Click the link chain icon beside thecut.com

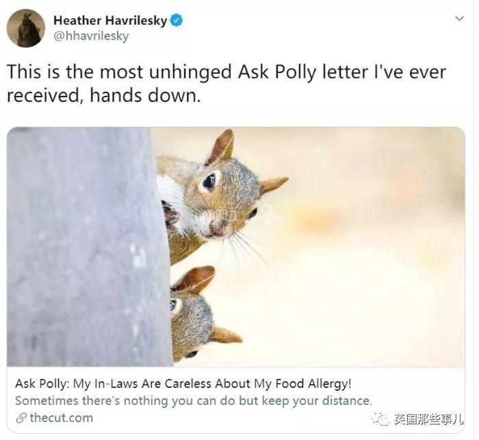tap(21, 418)
